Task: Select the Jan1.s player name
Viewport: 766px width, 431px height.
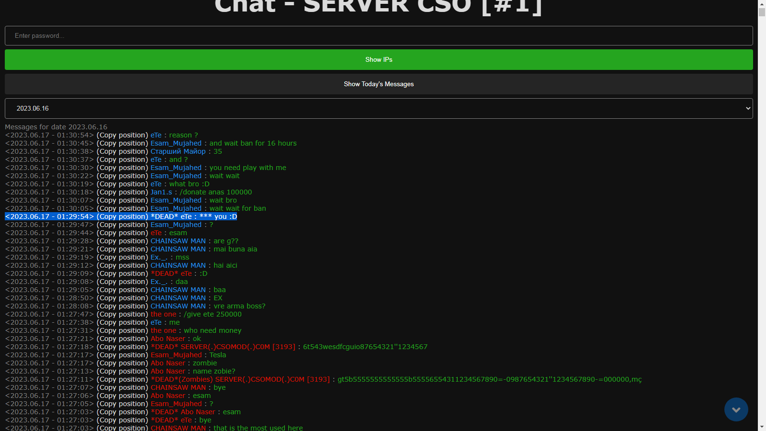Action: click(161, 193)
